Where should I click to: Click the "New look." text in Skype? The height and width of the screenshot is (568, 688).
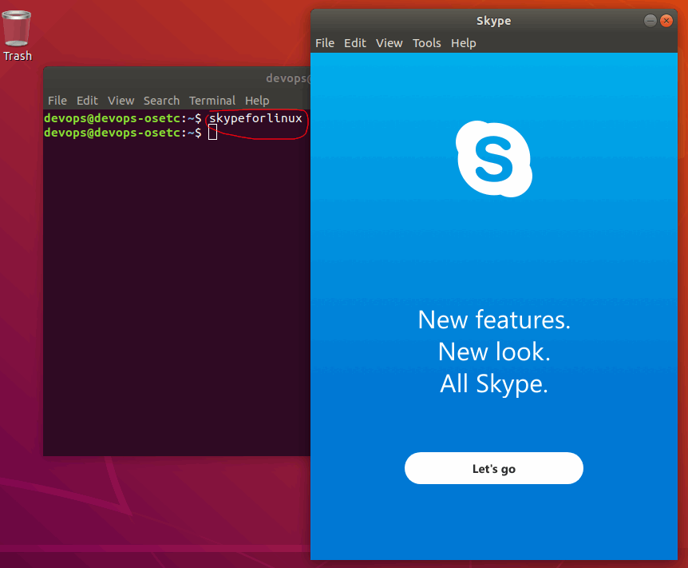(x=494, y=352)
